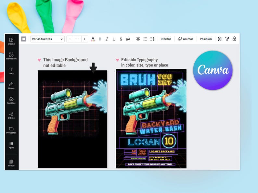Select the DON'T FORGET YOUR SWIMSUIT text
This screenshot has height=193, width=258.
click(150, 164)
